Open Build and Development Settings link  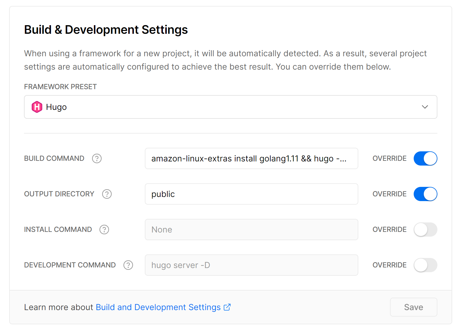(x=158, y=307)
